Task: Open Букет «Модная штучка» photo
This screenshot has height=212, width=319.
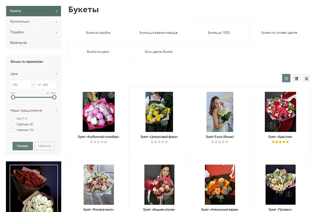Action: click(x=159, y=184)
